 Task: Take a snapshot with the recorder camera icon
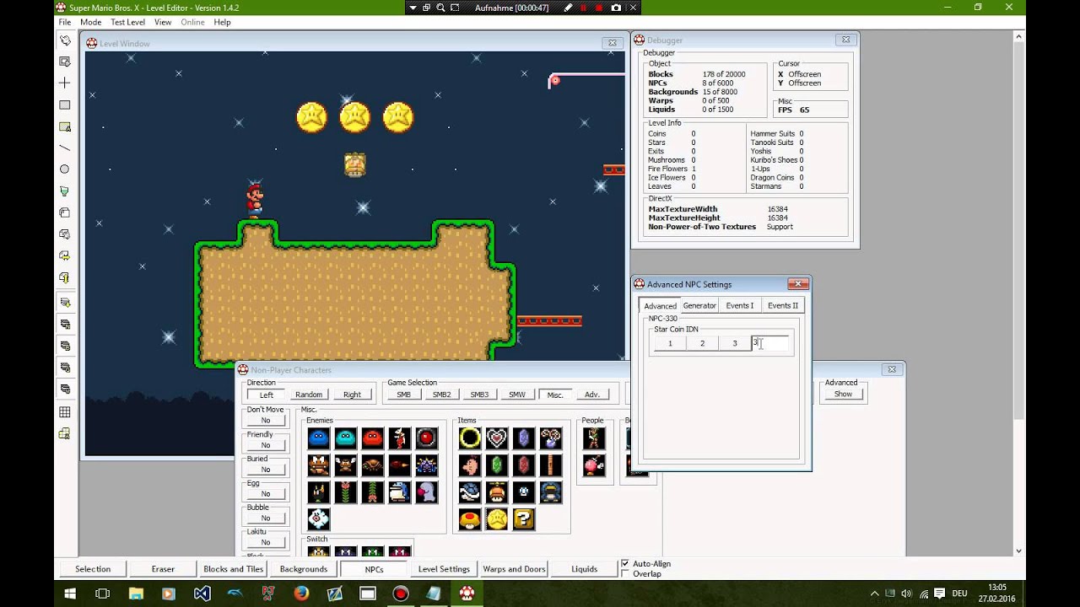(616, 8)
